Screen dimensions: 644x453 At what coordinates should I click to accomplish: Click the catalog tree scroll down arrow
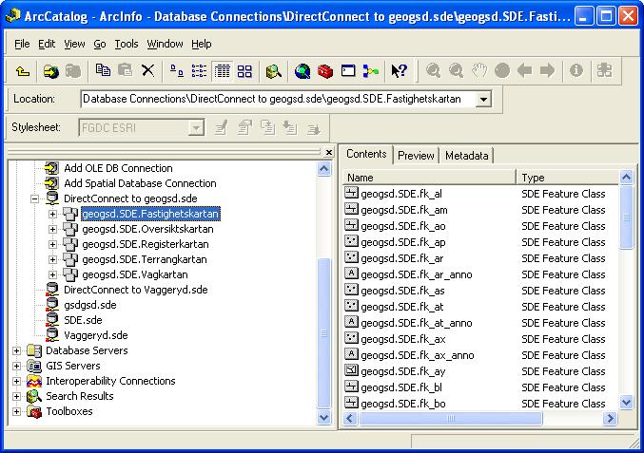324,418
